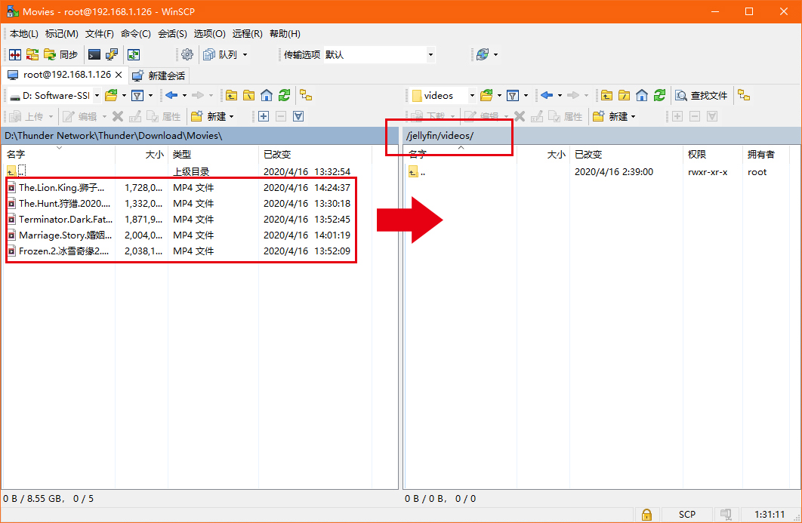Toggle the remote directory tree icon
This screenshot has height=523, width=802.
(744, 96)
